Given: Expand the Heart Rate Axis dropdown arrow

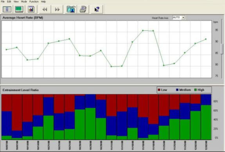Looking at the screenshot, I should [x=183, y=18].
